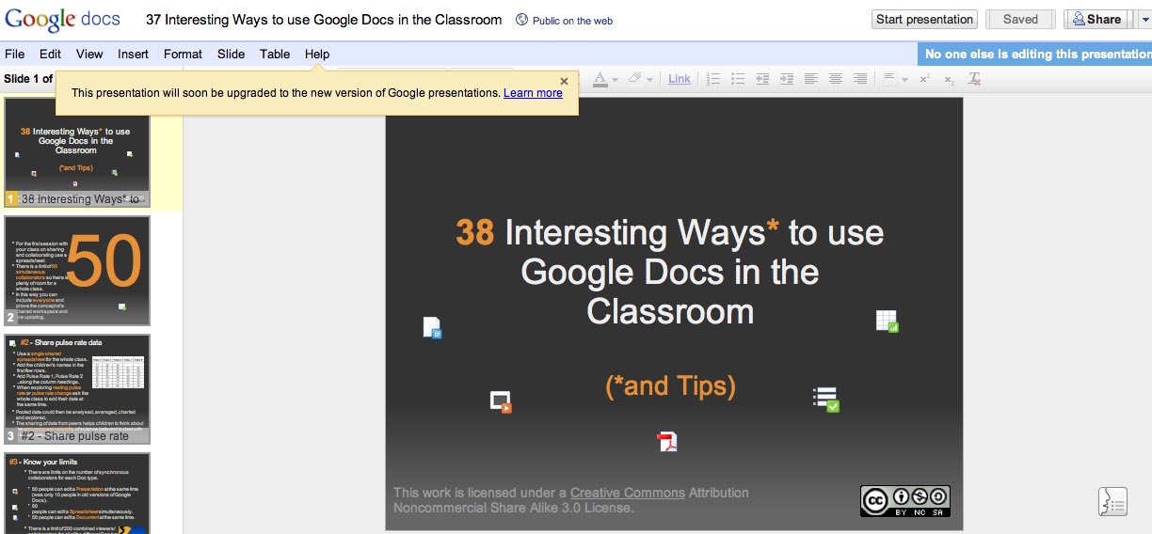This screenshot has width=1152, height=534.
Task: Open the speaker notes button
Action: 1112,501
